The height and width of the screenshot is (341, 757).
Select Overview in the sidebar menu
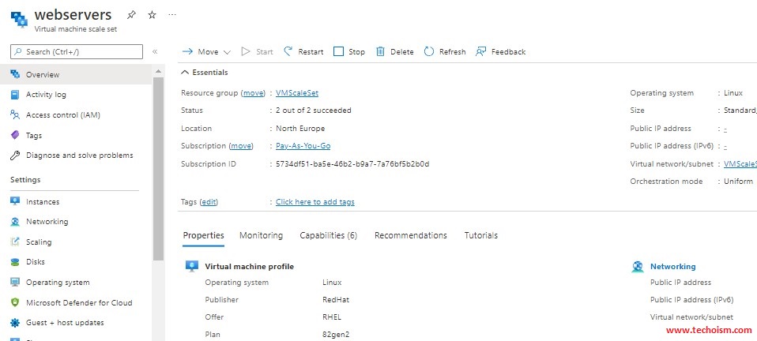(x=76, y=74)
